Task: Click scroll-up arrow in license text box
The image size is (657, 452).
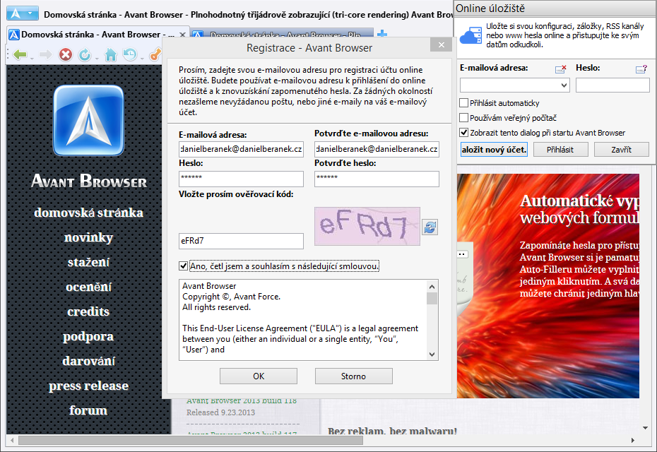Action: pyautogui.click(x=432, y=287)
